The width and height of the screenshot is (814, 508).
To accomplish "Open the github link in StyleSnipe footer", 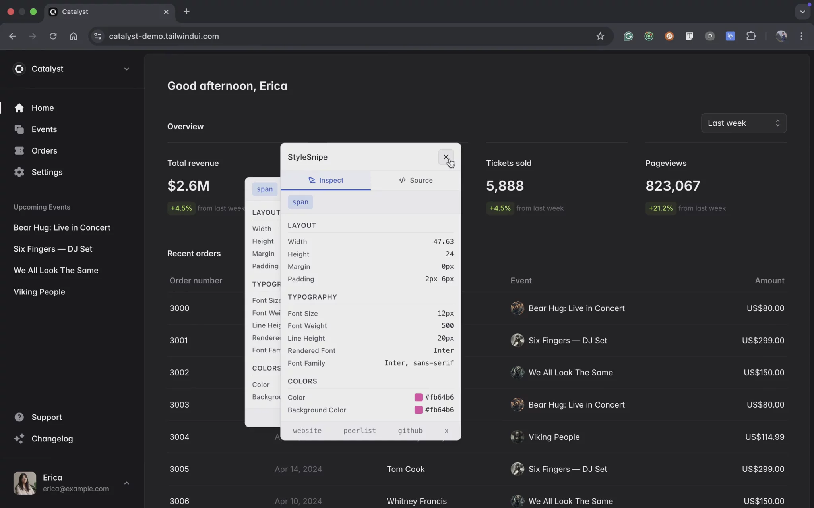I will 410,431.
